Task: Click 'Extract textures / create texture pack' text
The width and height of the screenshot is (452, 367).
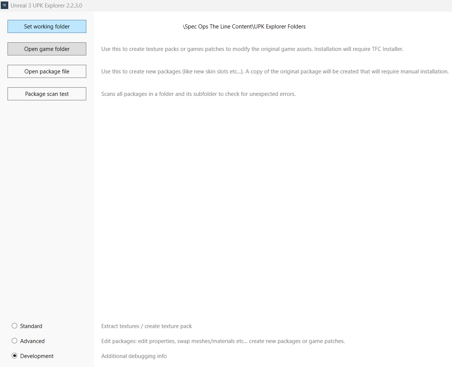Action: [x=147, y=326]
